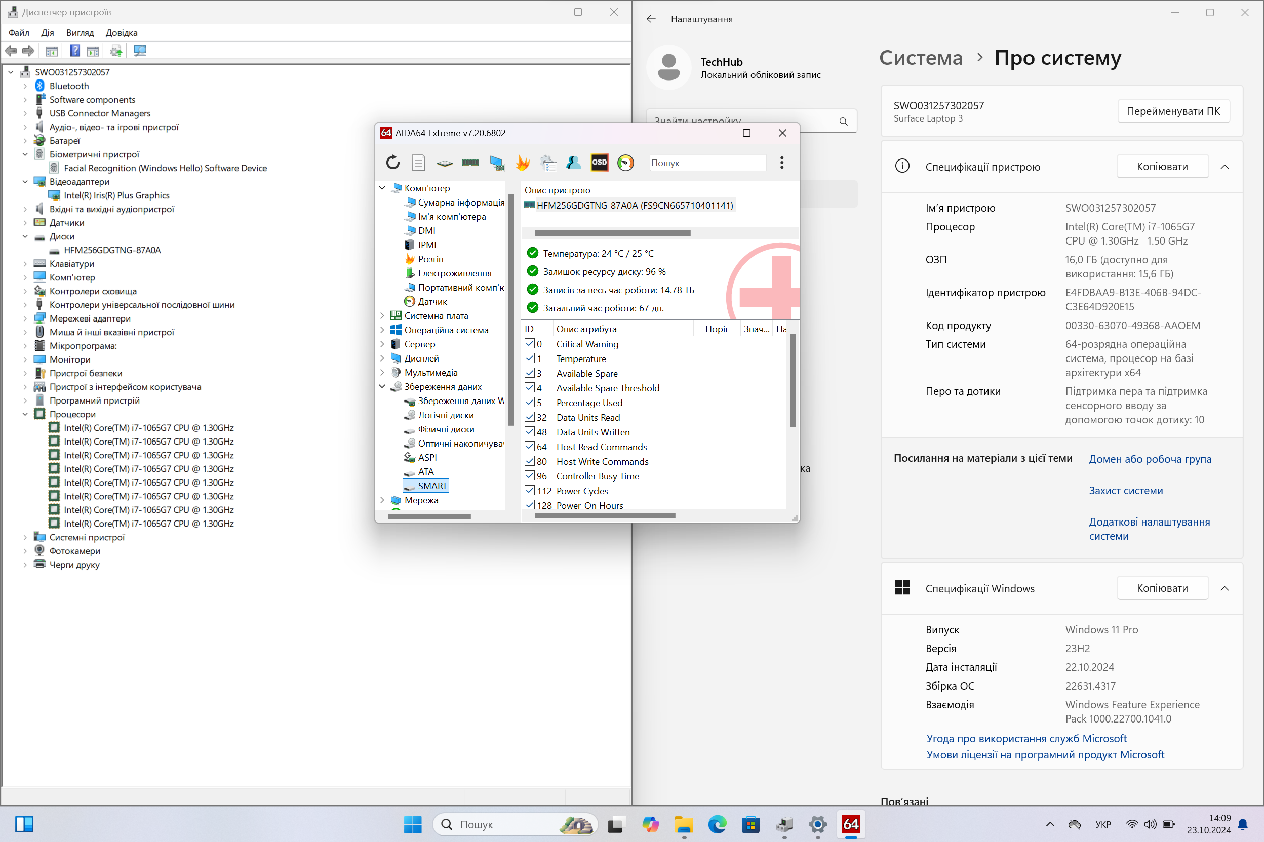Click Back arrow in Device Manager toolbar
Viewport: 1264px width, 842px height.
tap(11, 51)
